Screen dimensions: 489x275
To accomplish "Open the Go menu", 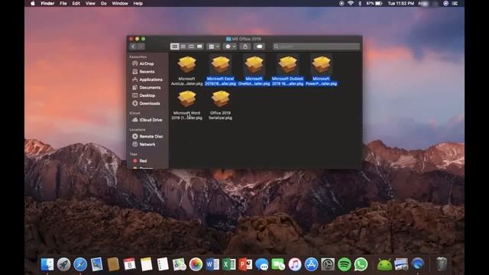I will (x=104, y=3).
